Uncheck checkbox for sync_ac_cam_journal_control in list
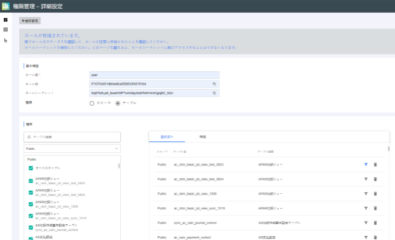 [30, 227]
